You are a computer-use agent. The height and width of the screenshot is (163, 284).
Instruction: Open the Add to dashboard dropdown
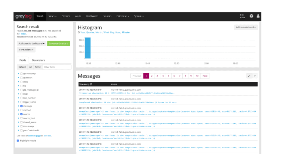[x=245, y=27]
